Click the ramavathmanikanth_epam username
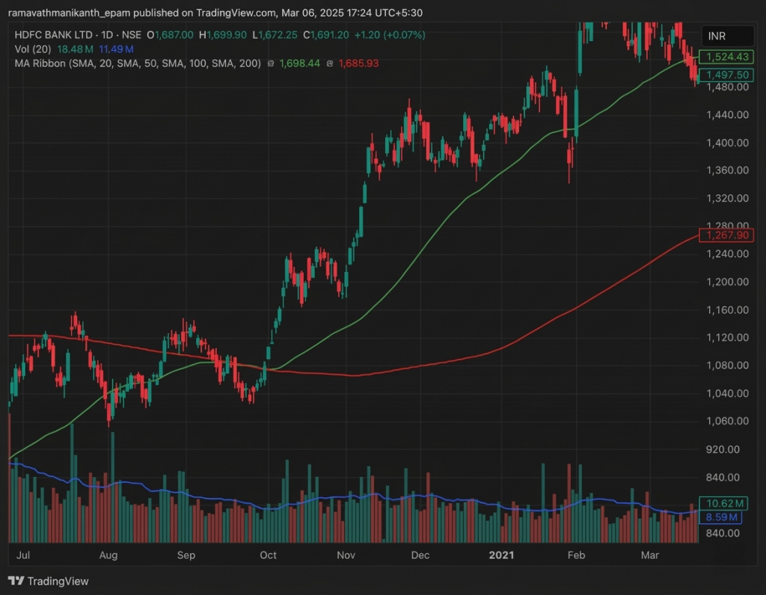The height and width of the screenshot is (595, 766). pyautogui.click(x=67, y=12)
